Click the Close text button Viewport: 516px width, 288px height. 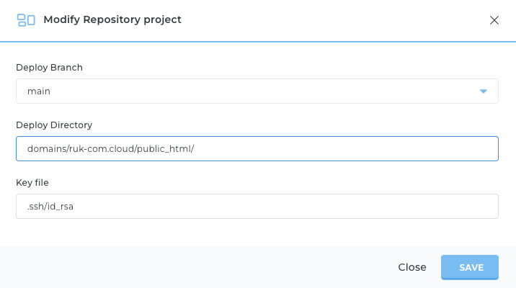412,267
